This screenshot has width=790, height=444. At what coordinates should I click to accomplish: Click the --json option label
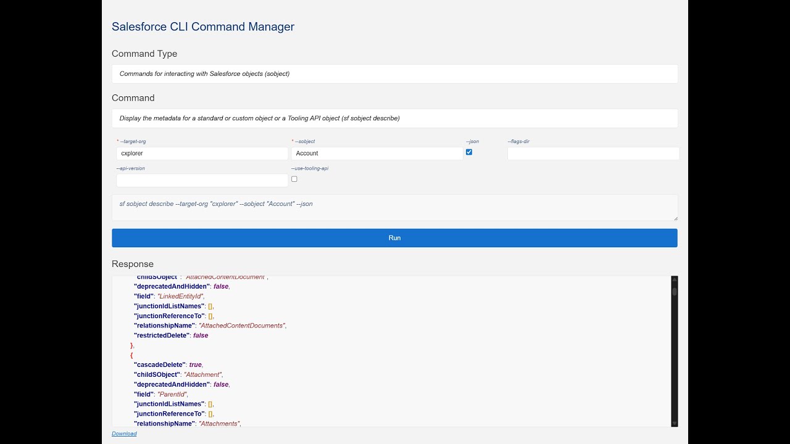point(472,141)
